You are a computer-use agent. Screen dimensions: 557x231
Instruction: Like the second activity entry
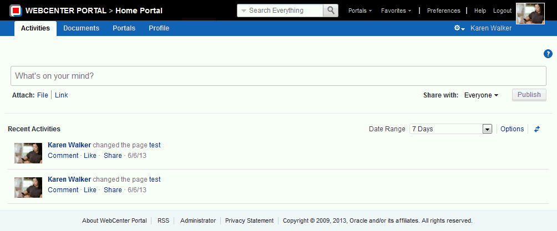(90, 190)
